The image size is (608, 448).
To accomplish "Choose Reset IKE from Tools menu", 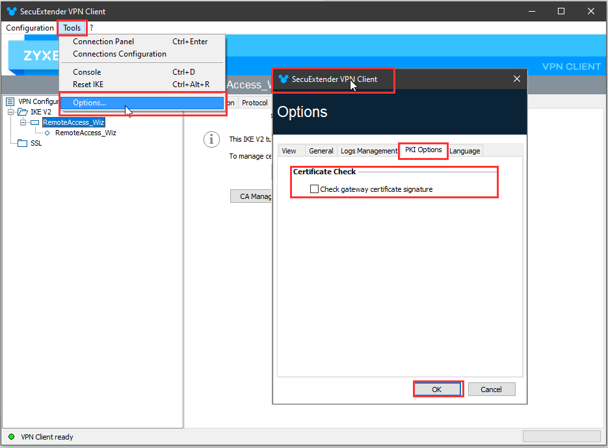I will tap(88, 85).
